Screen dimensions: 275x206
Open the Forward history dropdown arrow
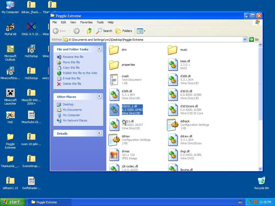coord(83,31)
